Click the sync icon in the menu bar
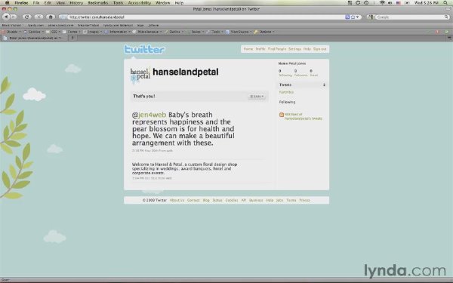Image resolution: width=453 pixels, height=283 pixels. [358, 2]
